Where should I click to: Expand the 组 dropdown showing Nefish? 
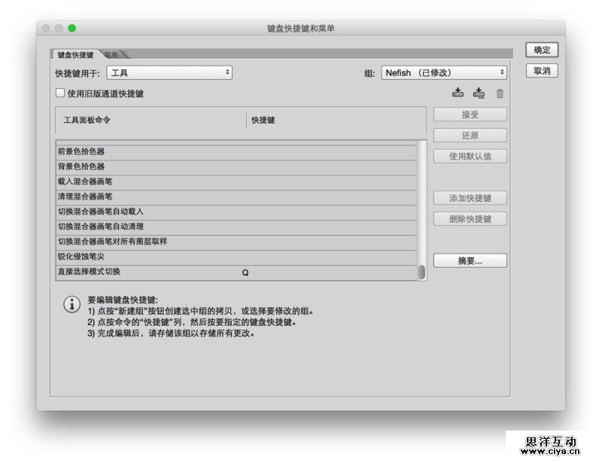[x=443, y=73]
